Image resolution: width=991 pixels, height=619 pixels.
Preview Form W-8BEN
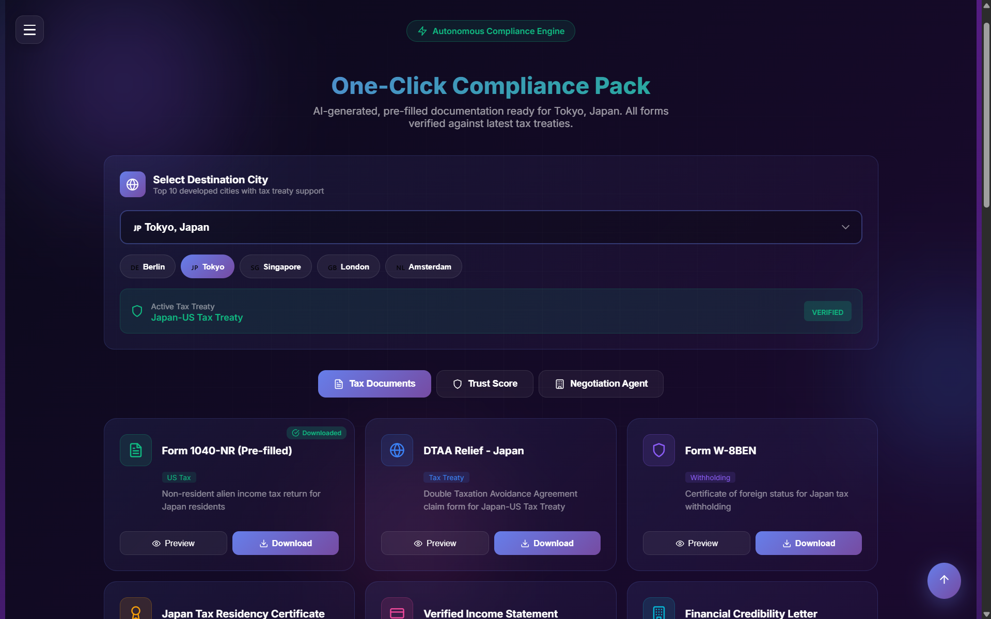pyautogui.click(x=697, y=543)
